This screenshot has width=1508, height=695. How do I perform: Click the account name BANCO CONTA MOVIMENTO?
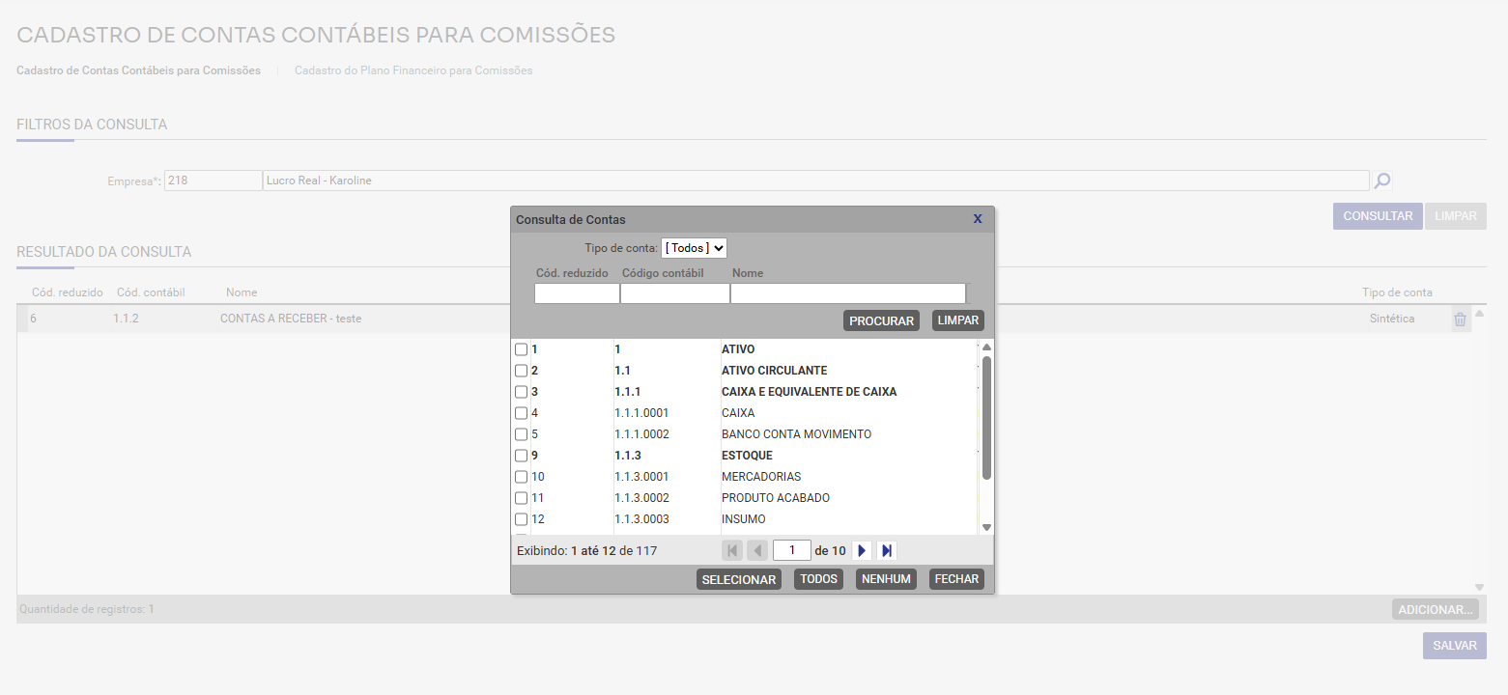[x=796, y=434]
